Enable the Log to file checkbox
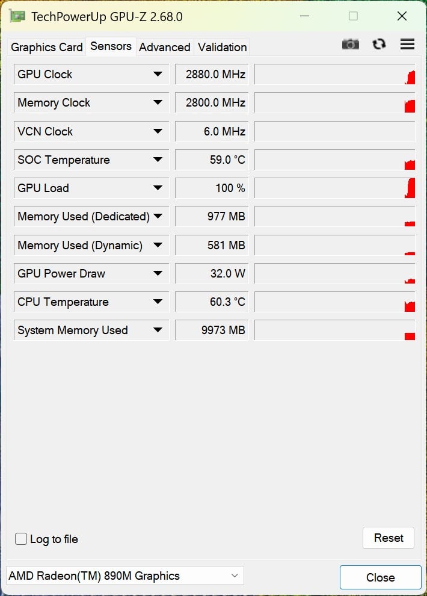The width and height of the screenshot is (427, 596). pos(21,539)
